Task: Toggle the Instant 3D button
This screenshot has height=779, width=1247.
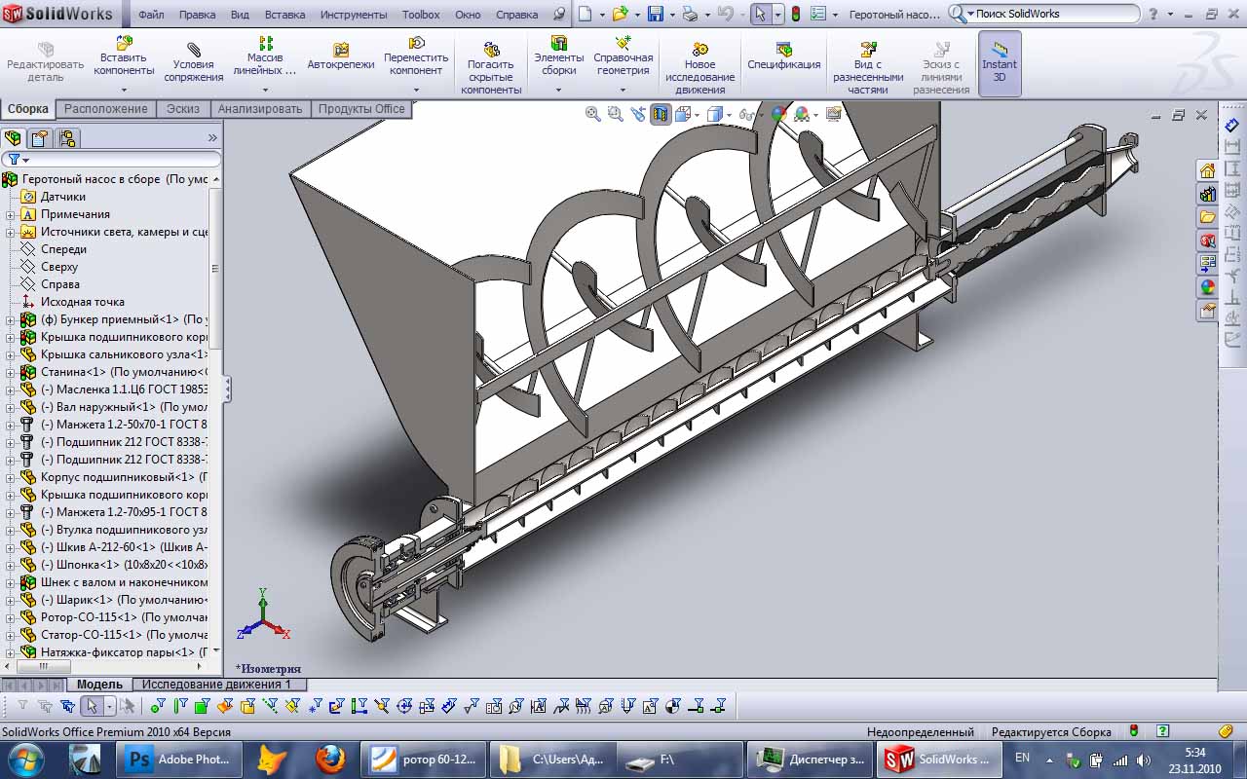Action: (1000, 63)
